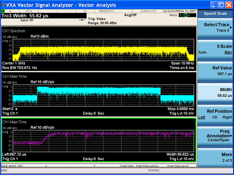This screenshot has height=175, width=234.
Task: Select trace 2 in the TRACE selector
Action: 184,15
